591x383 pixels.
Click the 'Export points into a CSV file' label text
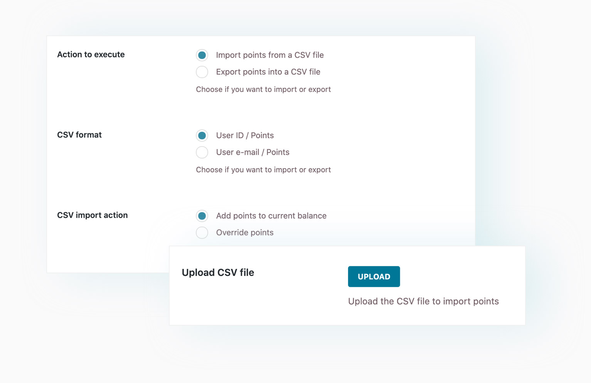(x=268, y=72)
